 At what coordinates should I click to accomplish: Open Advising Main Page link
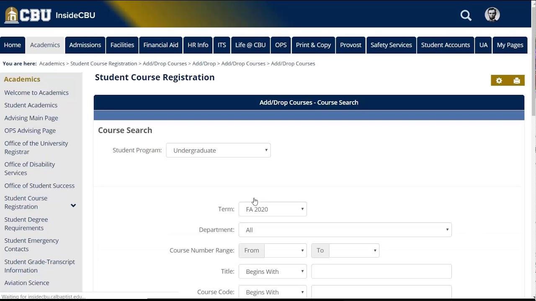(31, 118)
